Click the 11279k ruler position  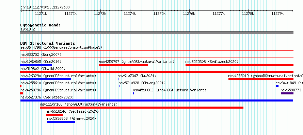pos(277,14)
